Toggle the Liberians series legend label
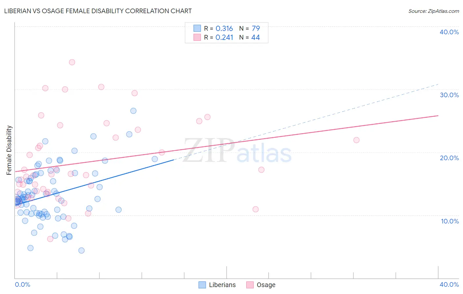The image size is (463, 294). [x=222, y=285]
